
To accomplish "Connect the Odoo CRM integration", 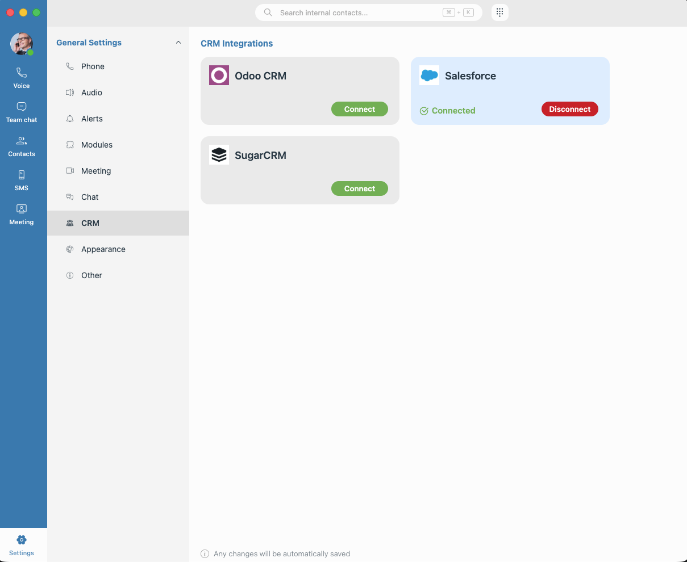I will pyautogui.click(x=359, y=108).
